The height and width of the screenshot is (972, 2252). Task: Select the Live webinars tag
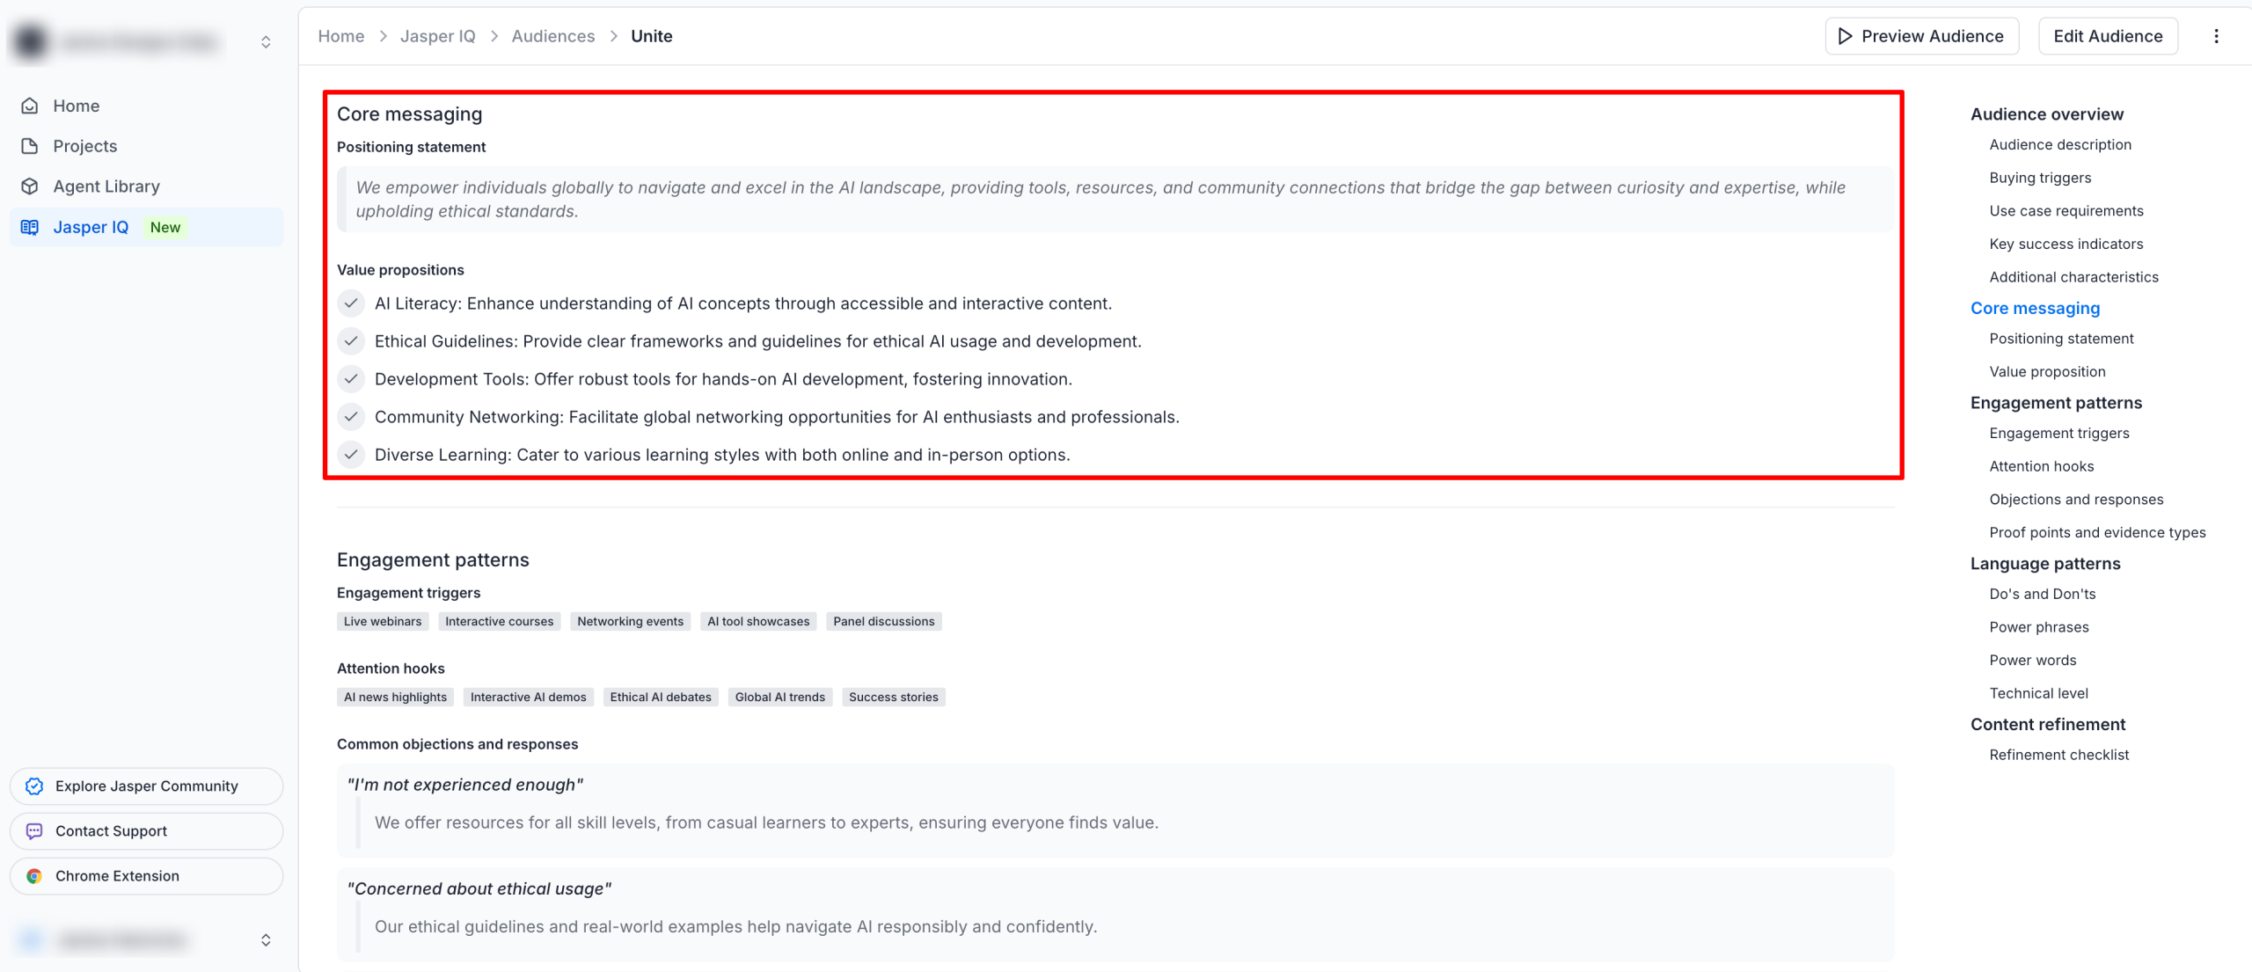click(x=383, y=622)
